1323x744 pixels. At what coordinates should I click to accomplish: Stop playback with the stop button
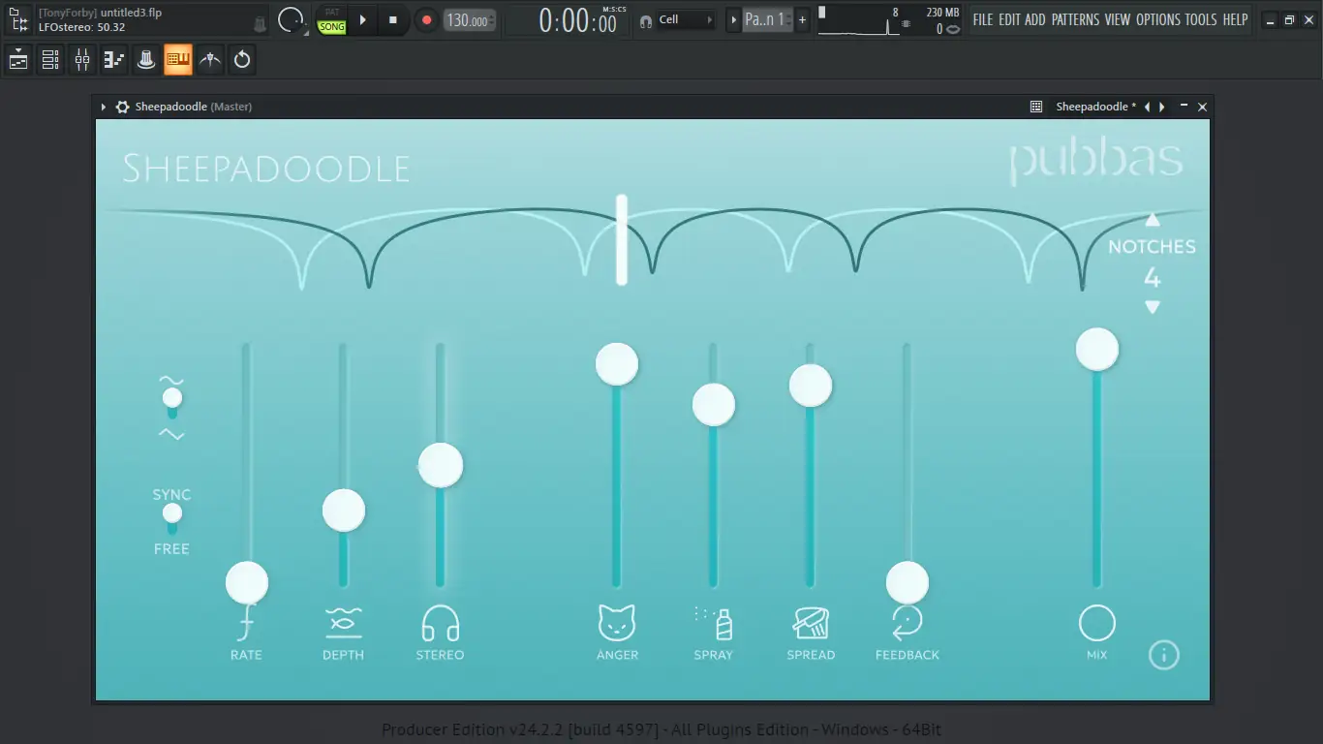pos(393,19)
